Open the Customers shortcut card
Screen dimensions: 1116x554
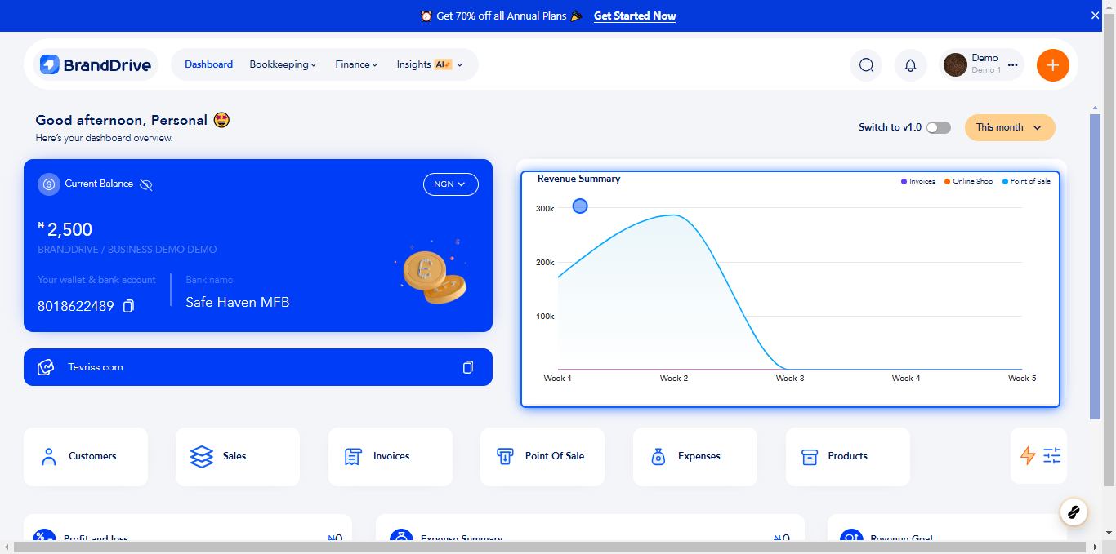(x=86, y=457)
